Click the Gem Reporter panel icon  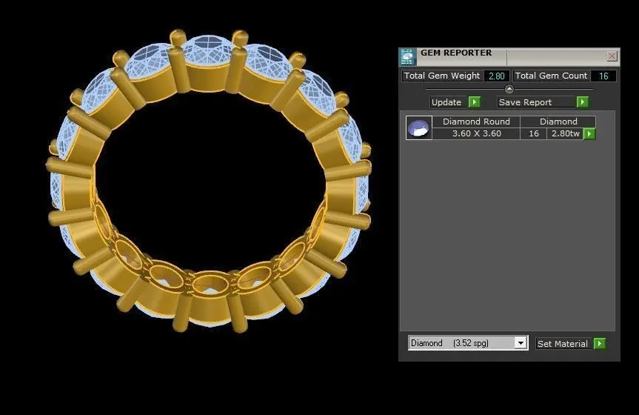pyautogui.click(x=407, y=57)
